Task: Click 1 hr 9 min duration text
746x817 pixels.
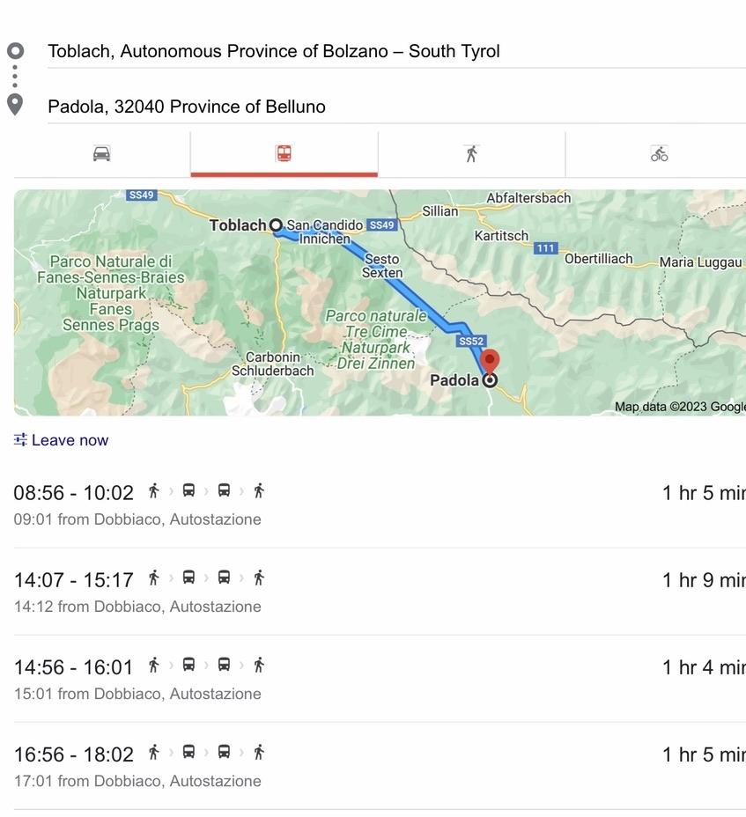Action: 703,579
